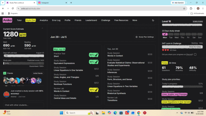Bookmark page with star icon
The image size is (206, 116).
184,9
